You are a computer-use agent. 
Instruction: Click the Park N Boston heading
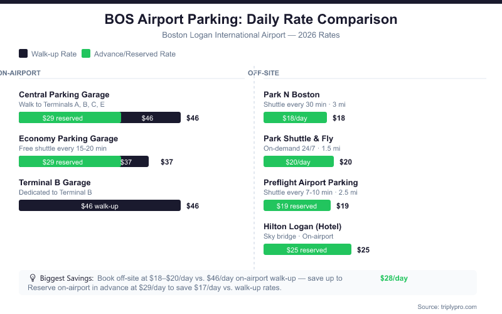292,95
